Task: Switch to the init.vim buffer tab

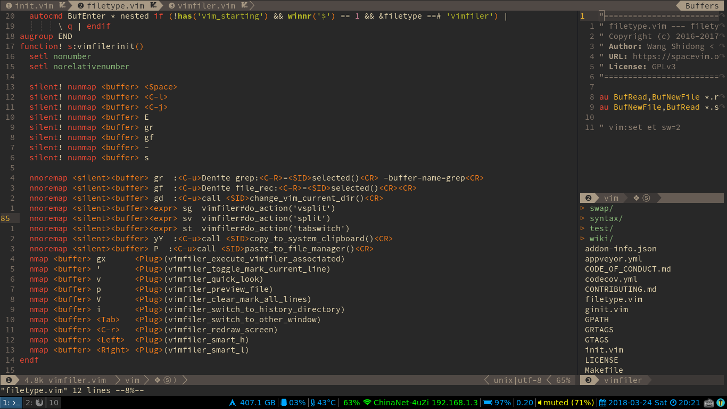Action: point(34,6)
